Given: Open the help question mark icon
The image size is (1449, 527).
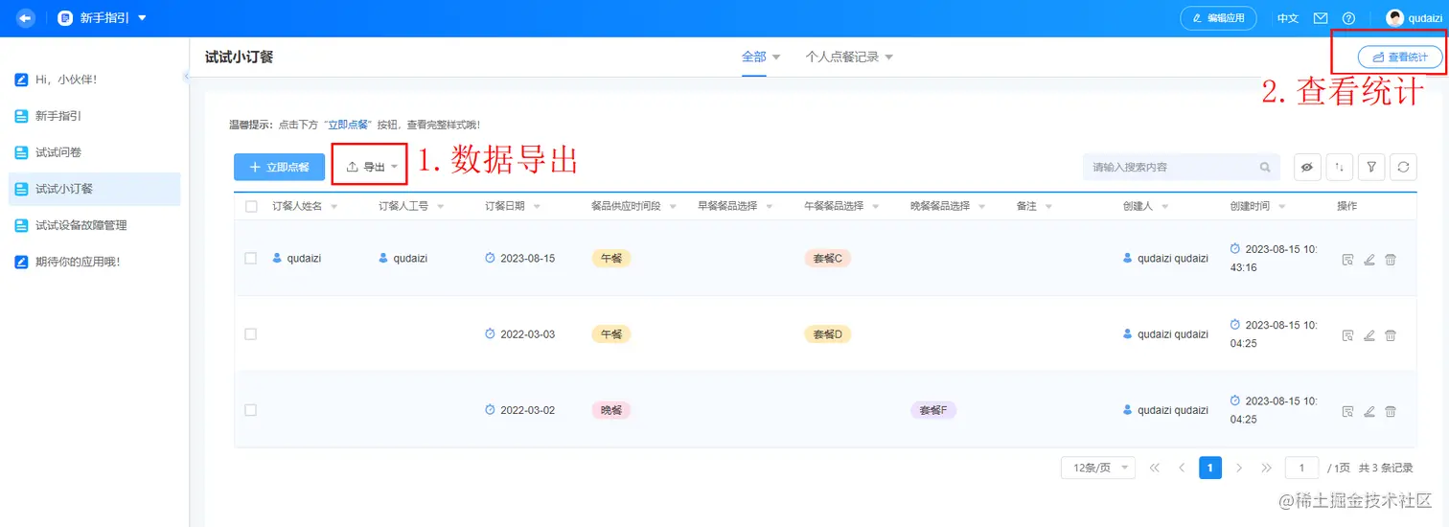Looking at the screenshot, I should [1348, 18].
